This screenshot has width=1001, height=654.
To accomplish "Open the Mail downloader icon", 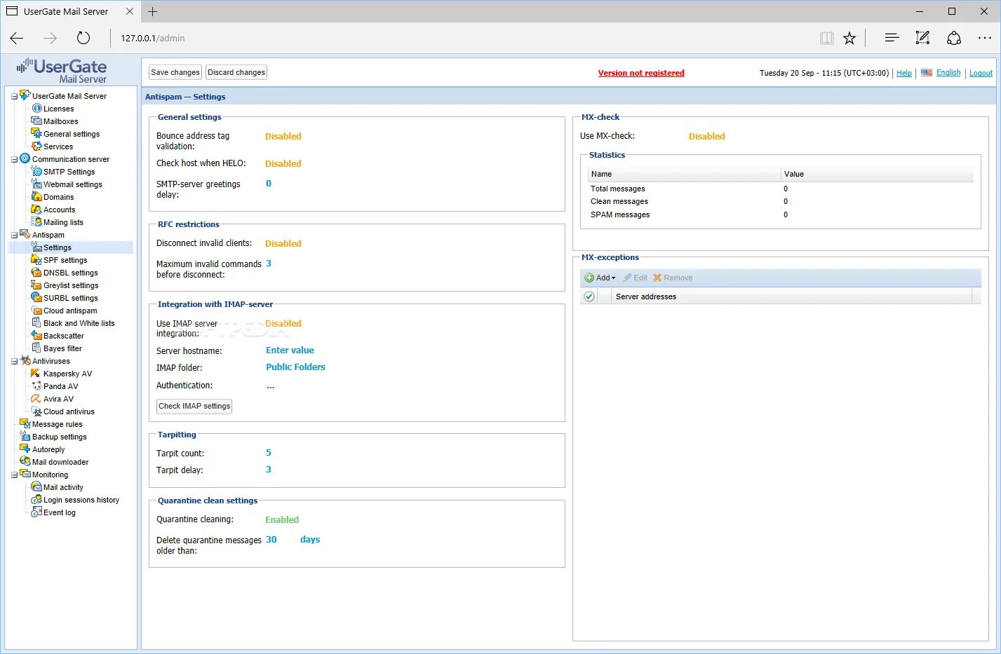I will [x=25, y=462].
